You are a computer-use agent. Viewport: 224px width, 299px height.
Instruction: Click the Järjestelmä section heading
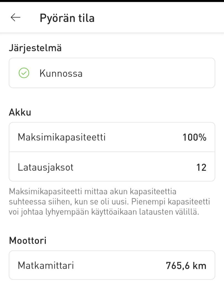pos(35,48)
